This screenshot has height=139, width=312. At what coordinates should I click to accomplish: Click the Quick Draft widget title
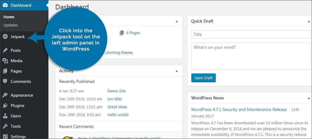[202, 21]
